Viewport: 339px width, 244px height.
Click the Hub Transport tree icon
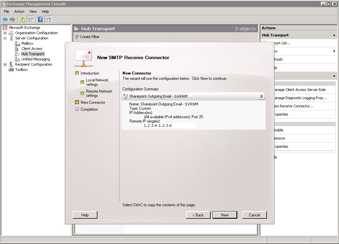click(x=17, y=54)
